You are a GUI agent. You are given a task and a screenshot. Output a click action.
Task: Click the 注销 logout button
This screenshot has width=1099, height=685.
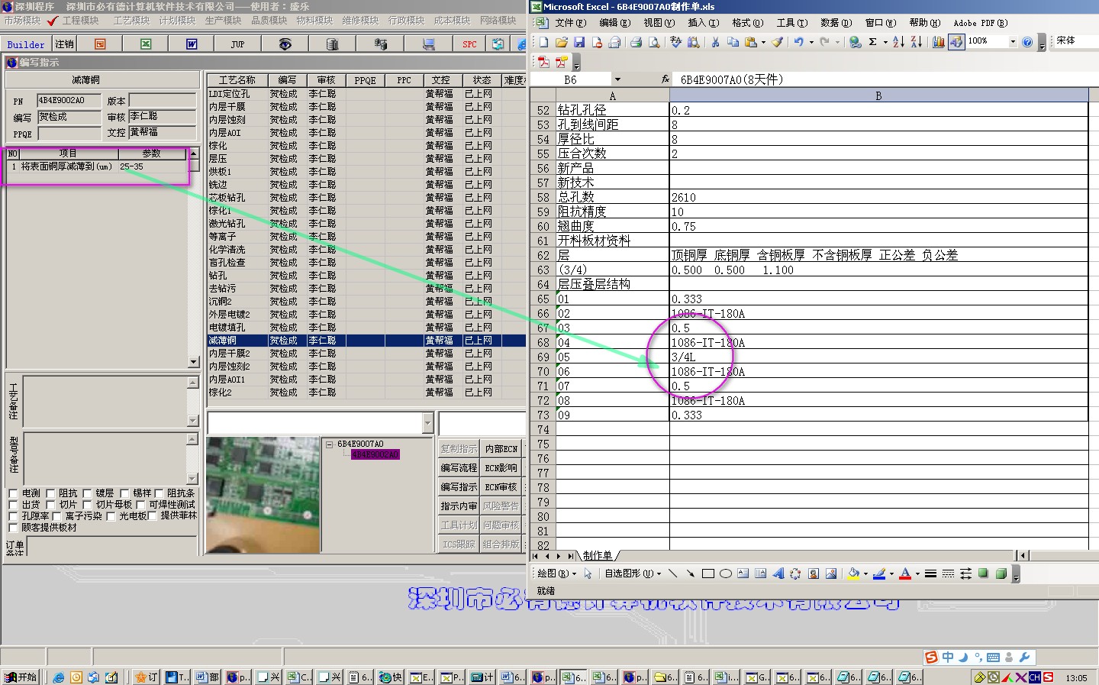tap(65, 44)
